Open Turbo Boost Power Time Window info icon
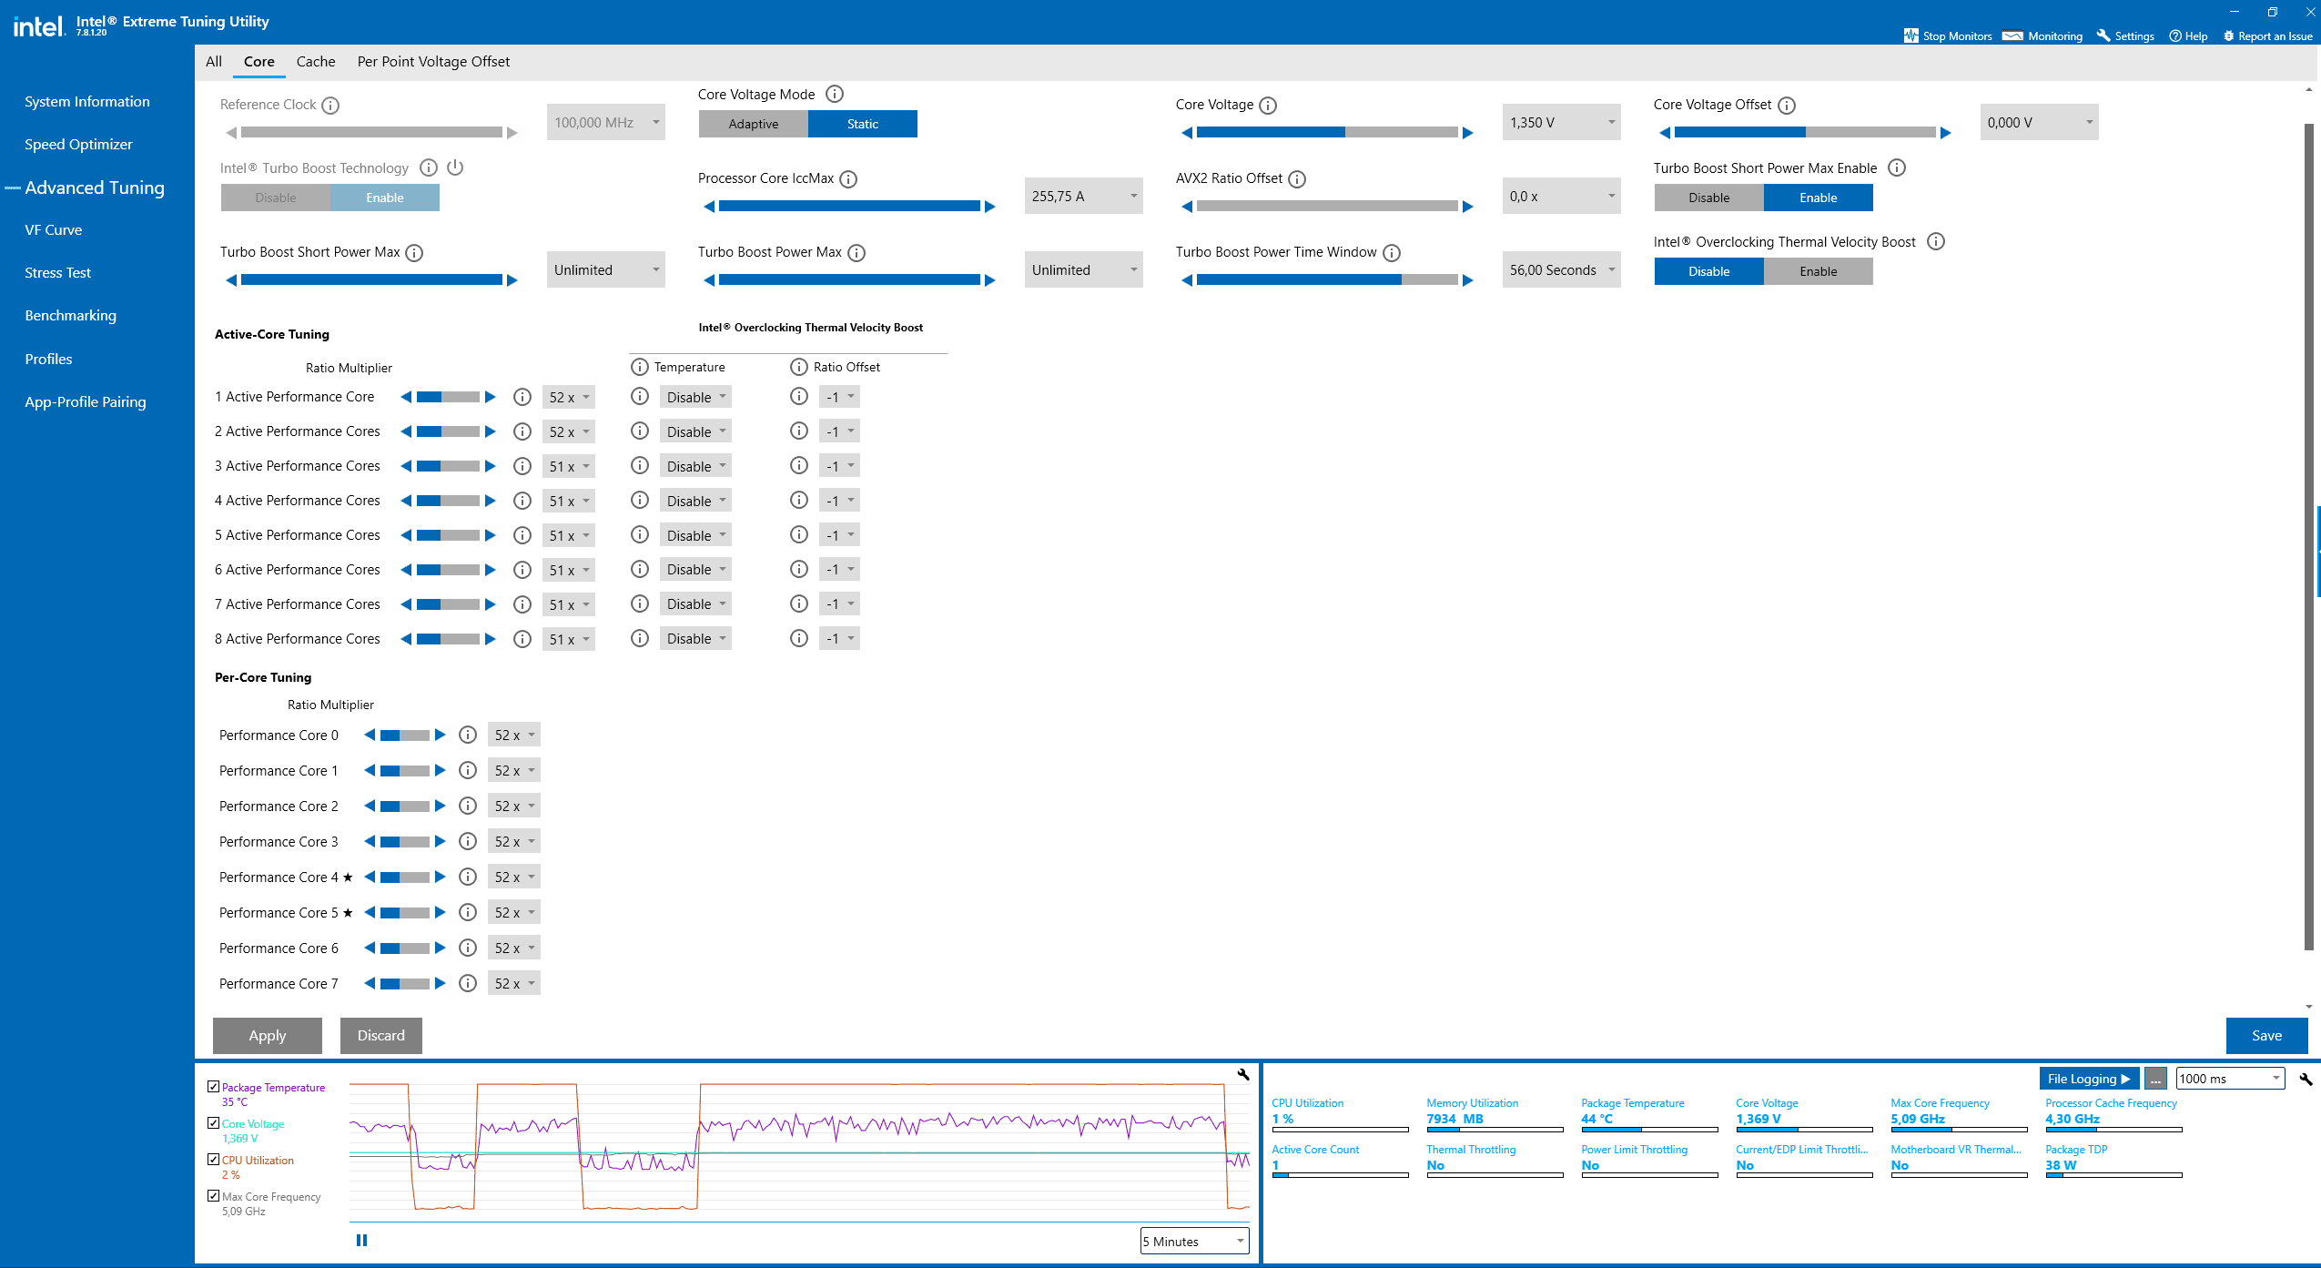 point(1392,253)
